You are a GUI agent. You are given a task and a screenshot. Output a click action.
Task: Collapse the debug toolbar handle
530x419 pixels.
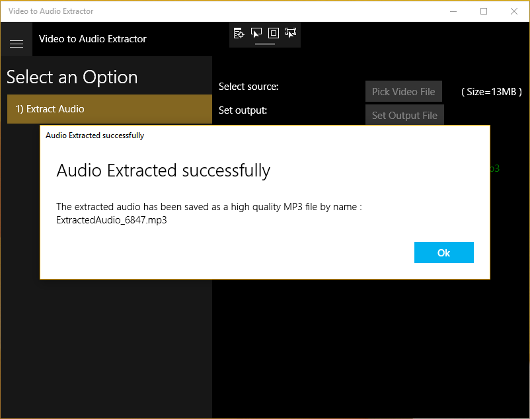[x=264, y=44]
